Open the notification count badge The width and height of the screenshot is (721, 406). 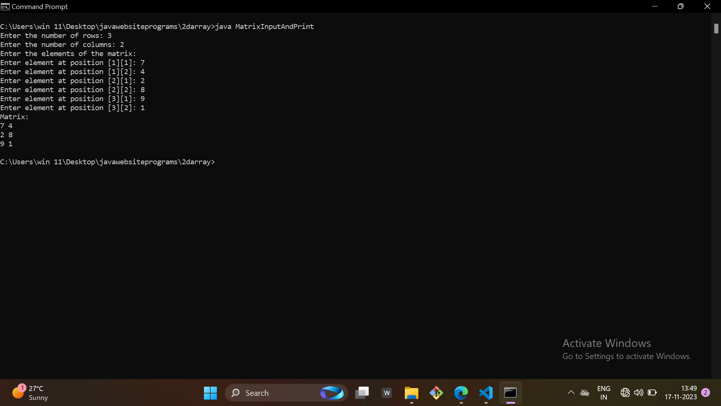click(706, 392)
